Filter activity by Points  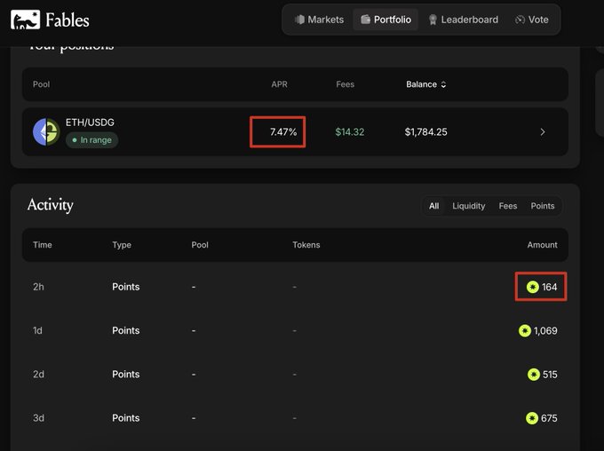point(543,206)
